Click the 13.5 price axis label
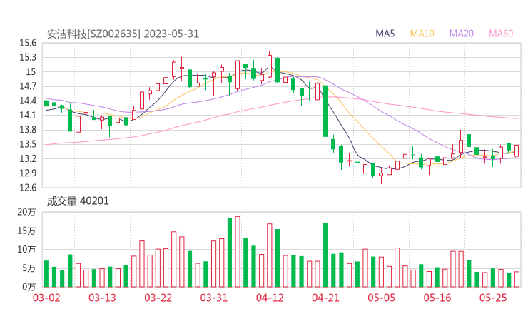The width and height of the screenshot is (528, 314). coord(28,144)
